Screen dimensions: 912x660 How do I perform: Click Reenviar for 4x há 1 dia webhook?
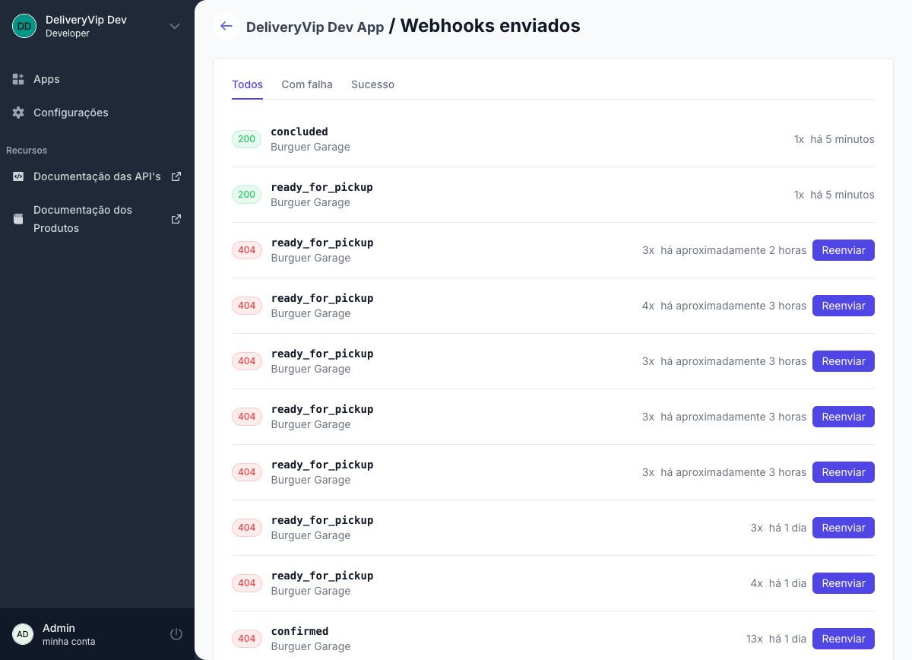click(844, 583)
